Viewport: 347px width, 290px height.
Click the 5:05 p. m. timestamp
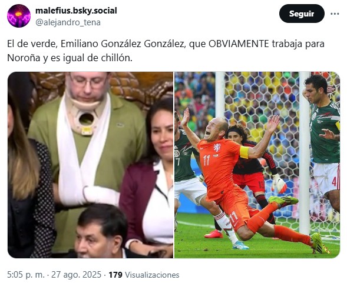(x=26, y=275)
